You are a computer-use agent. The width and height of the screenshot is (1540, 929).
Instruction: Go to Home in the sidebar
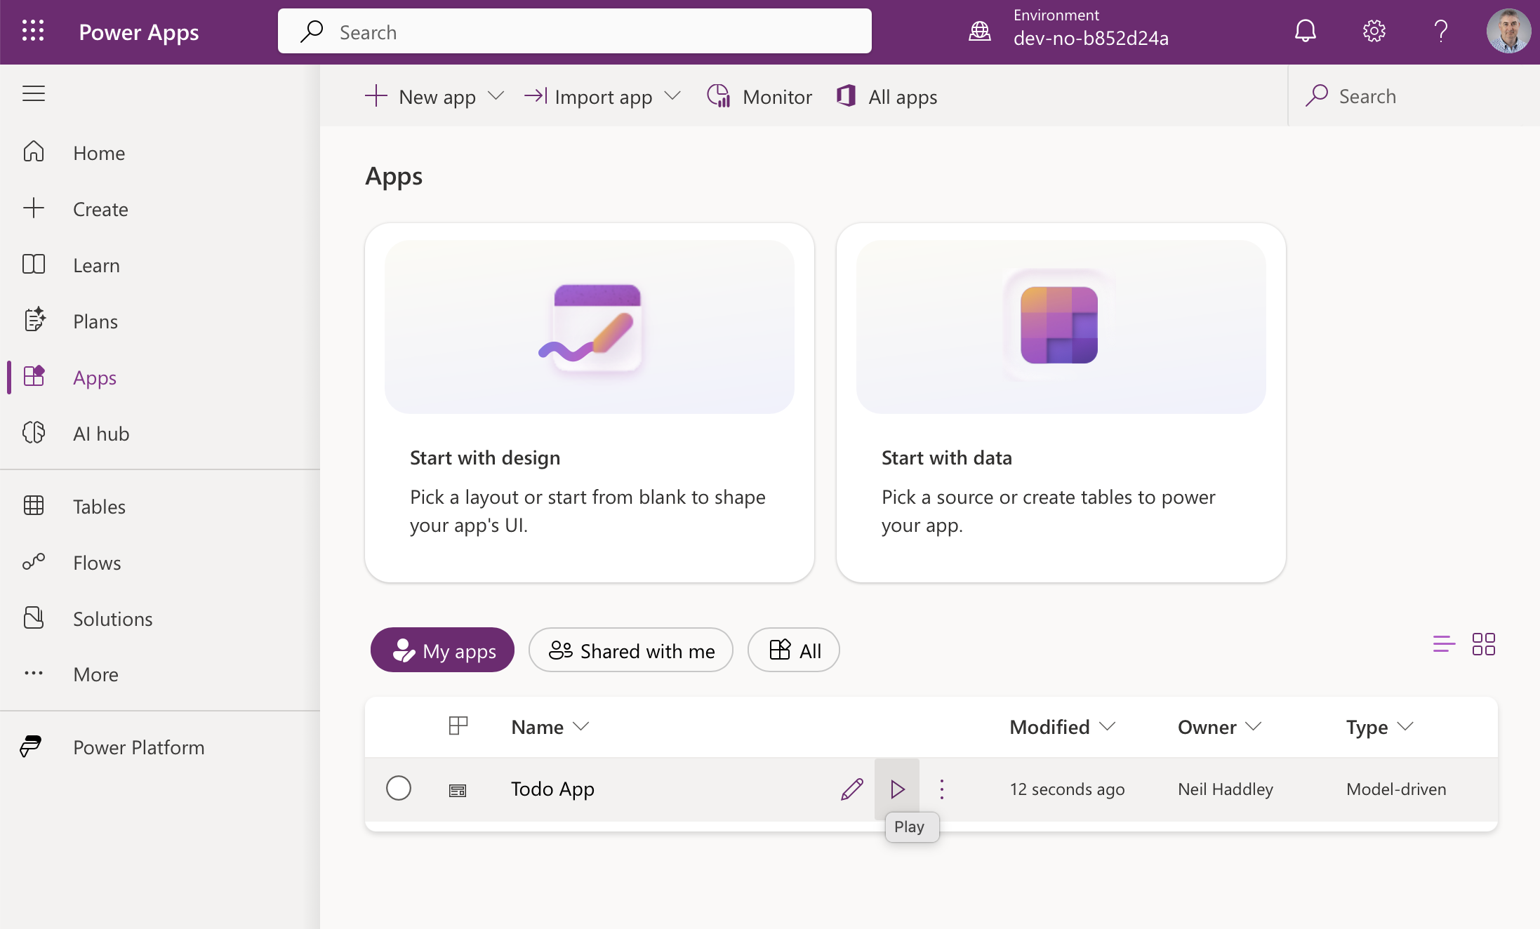click(160, 153)
